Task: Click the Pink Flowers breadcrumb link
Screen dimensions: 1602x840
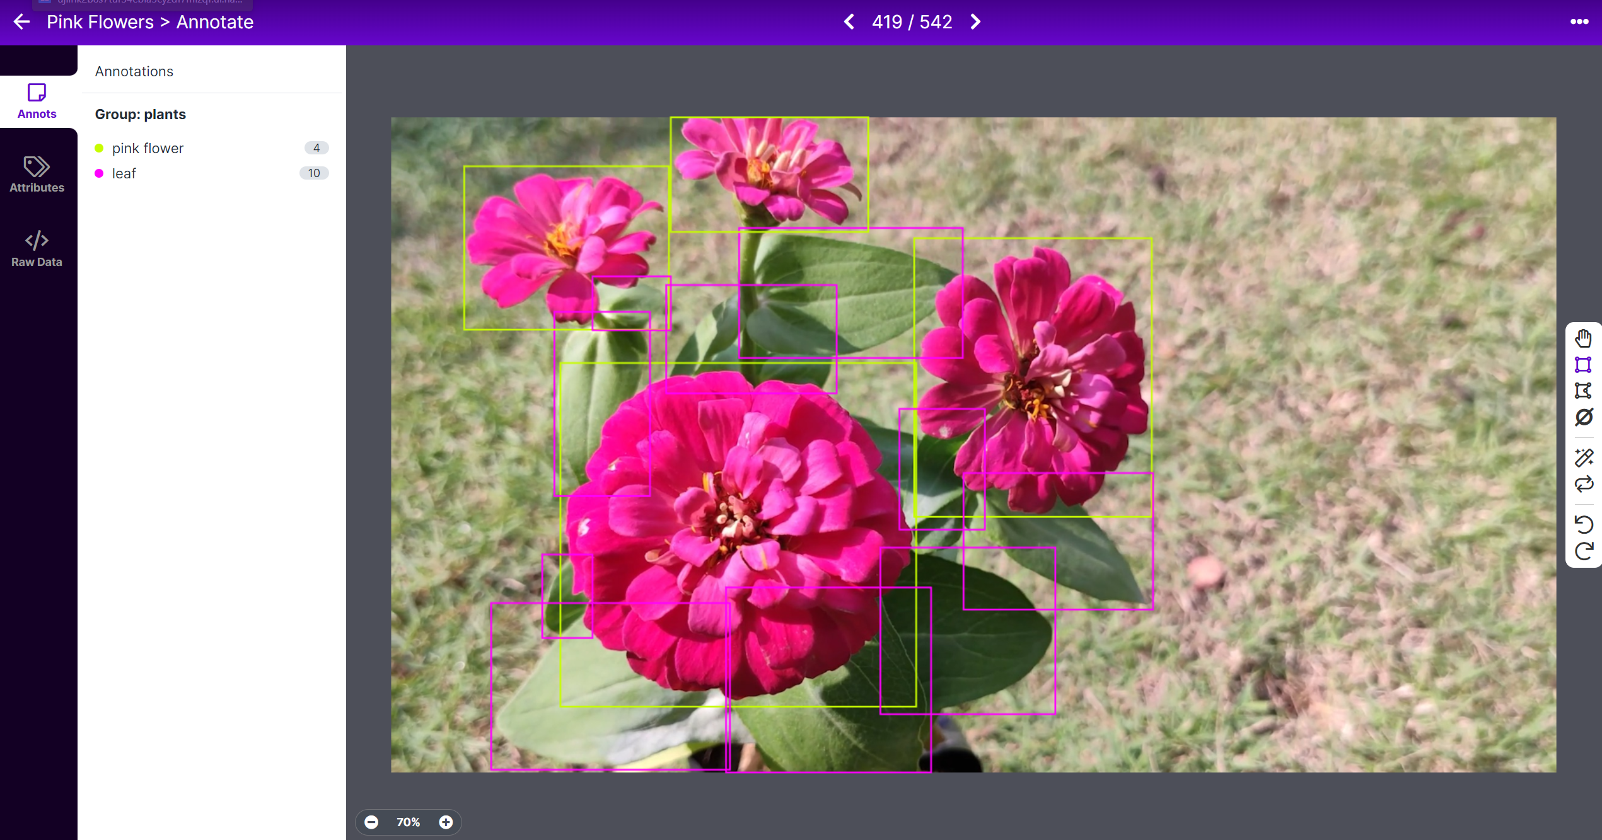Action: pyautogui.click(x=100, y=22)
